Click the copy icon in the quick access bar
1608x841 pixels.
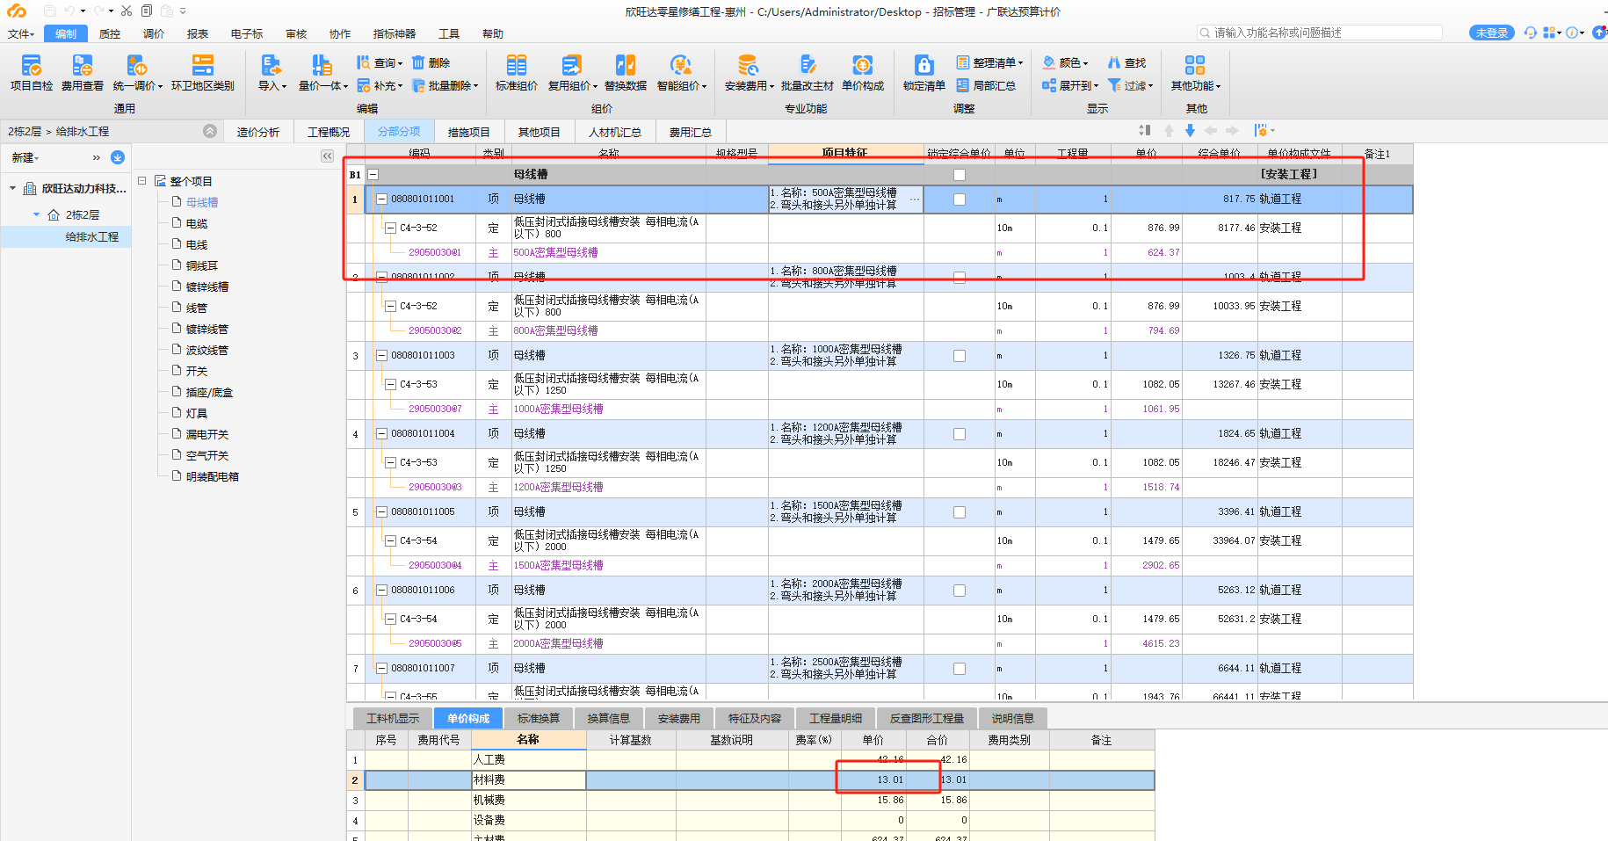[147, 11]
